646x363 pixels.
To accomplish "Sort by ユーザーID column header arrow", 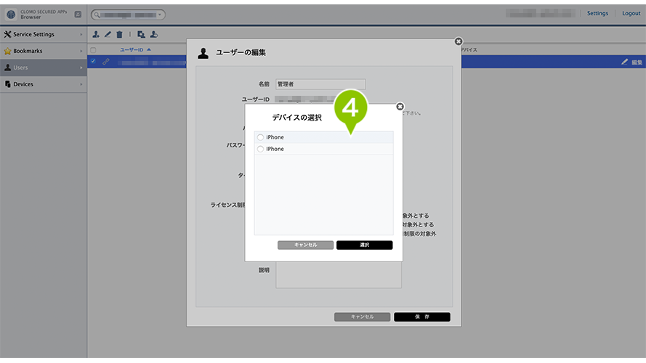I will click(x=149, y=50).
